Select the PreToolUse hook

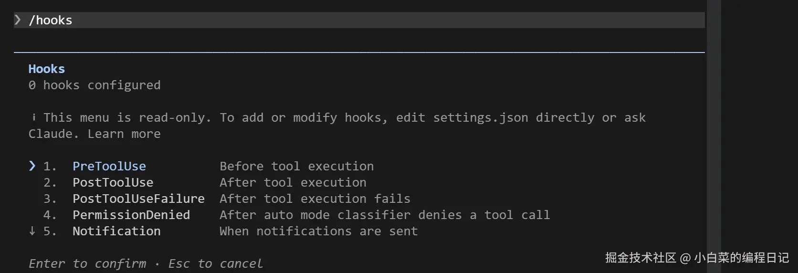pos(109,166)
